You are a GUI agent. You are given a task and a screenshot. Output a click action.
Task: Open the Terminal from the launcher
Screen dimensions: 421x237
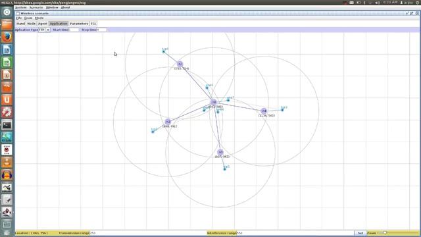[x=7, y=125]
